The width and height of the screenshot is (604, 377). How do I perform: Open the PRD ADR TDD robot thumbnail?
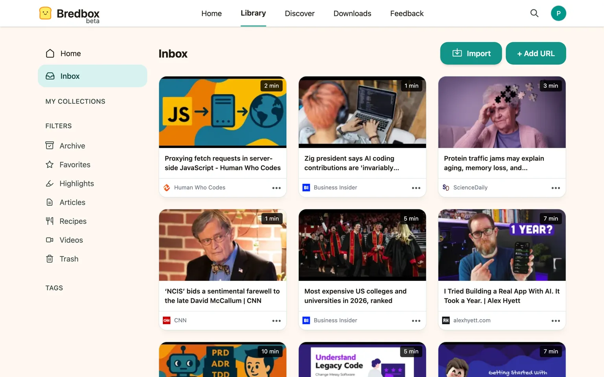(223, 360)
